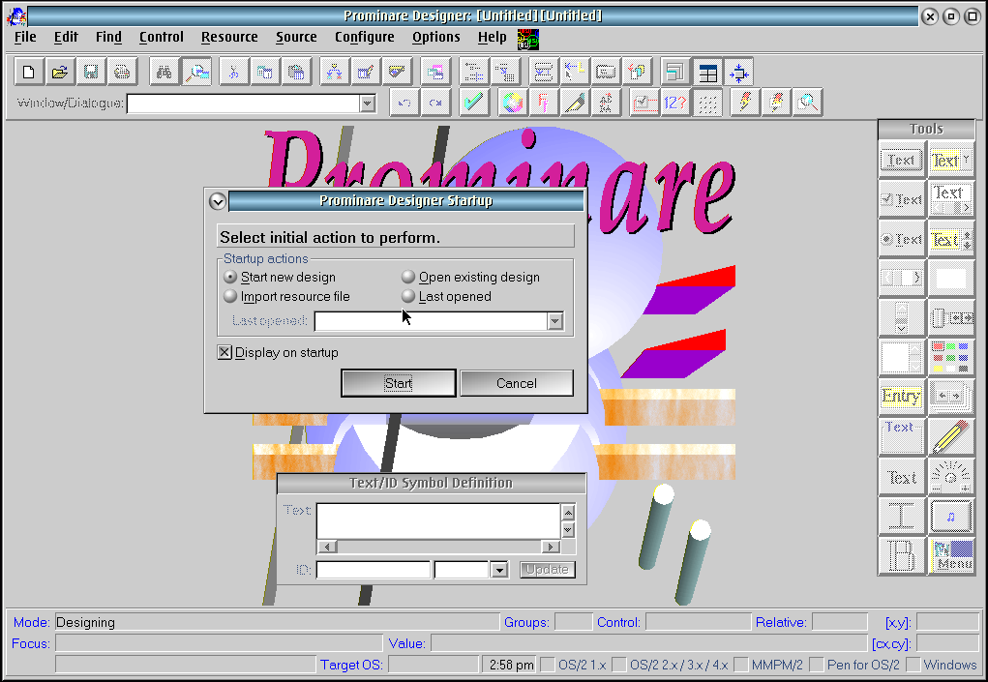Image resolution: width=988 pixels, height=682 pixels.
Task: Open the Help menu
Action: pyautogui.click(x=493, y=37)
